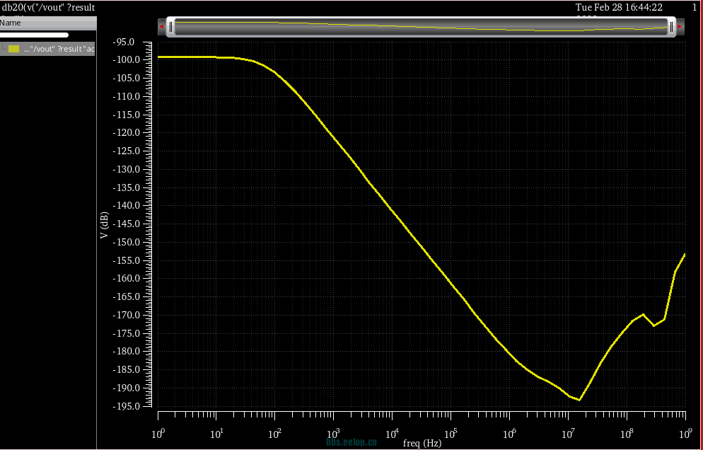Grab the left handle of zoom slider
Viewport: 703px width, 450px height.
tap(170, 27)
